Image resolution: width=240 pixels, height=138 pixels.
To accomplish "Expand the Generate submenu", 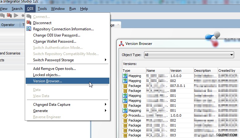I will [106, 110].
